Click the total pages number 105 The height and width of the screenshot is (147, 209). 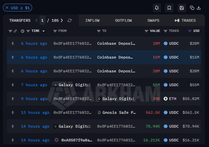55,20
